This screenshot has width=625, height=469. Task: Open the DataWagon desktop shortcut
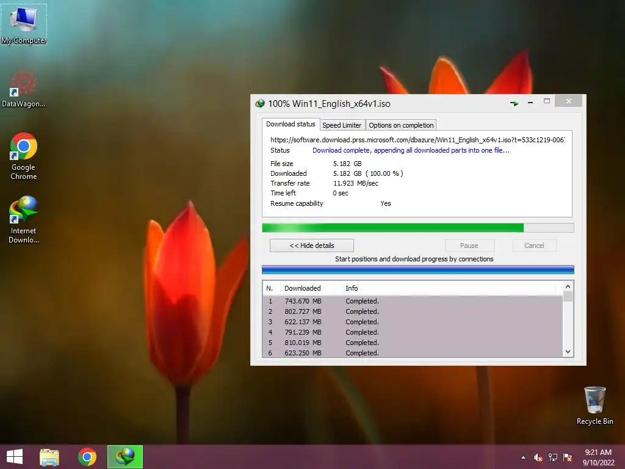click(24, 89)
